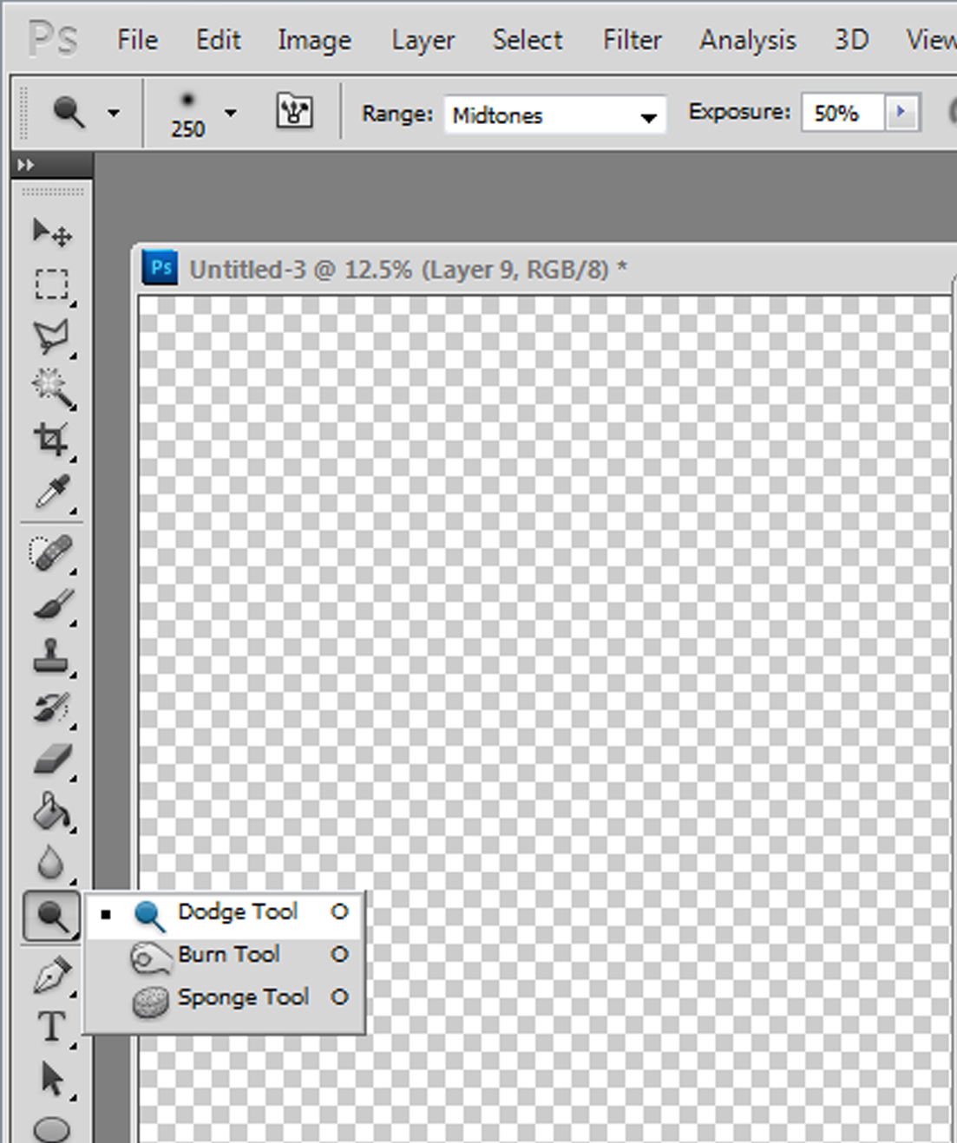Open the 3D menu

851,40
